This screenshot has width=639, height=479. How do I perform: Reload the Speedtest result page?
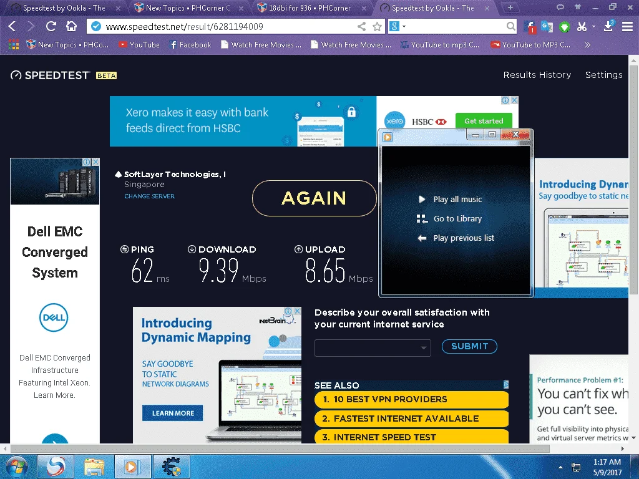(51, 26)
